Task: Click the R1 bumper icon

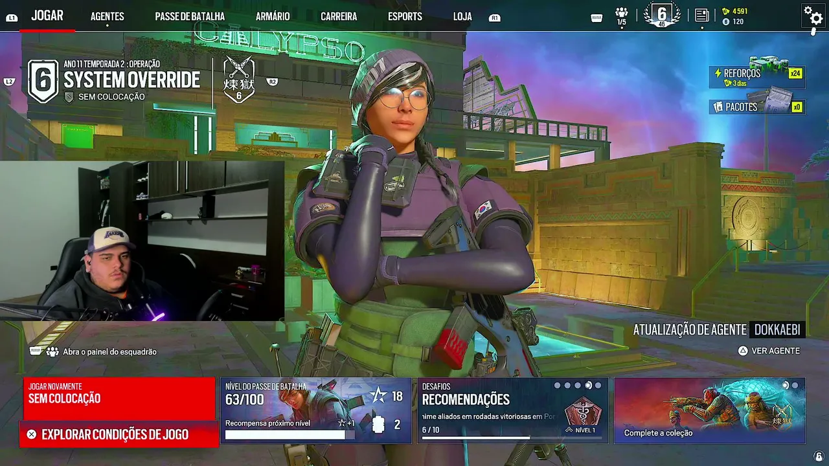Action: [495, 18]
